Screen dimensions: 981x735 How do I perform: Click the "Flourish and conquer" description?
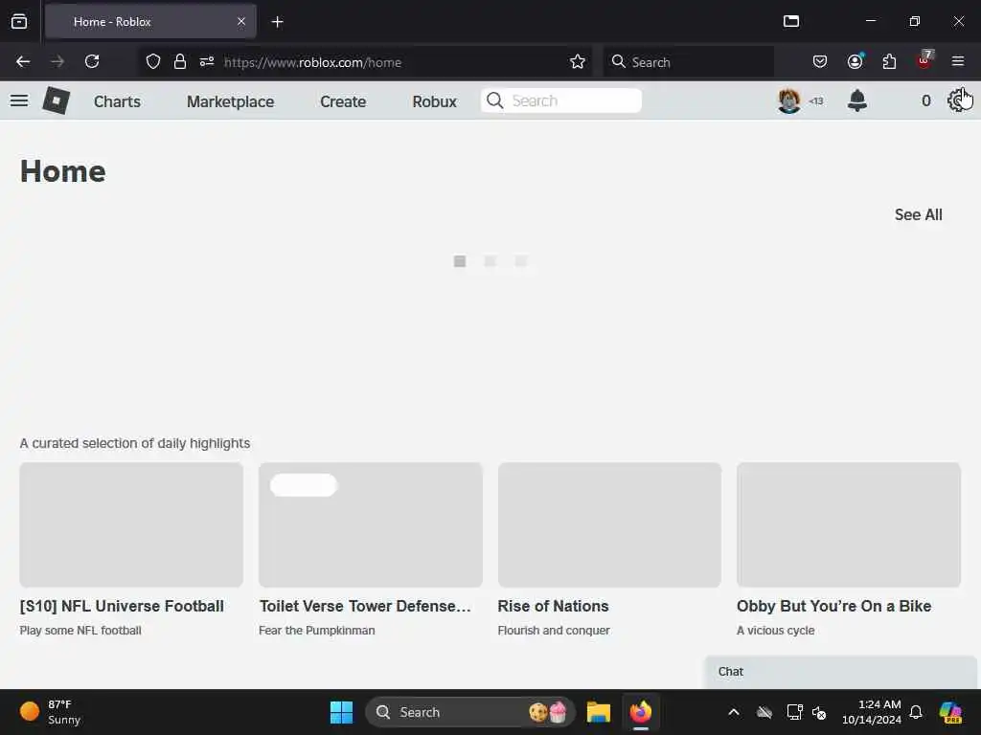pyautogui.click(x=554, y=631)
